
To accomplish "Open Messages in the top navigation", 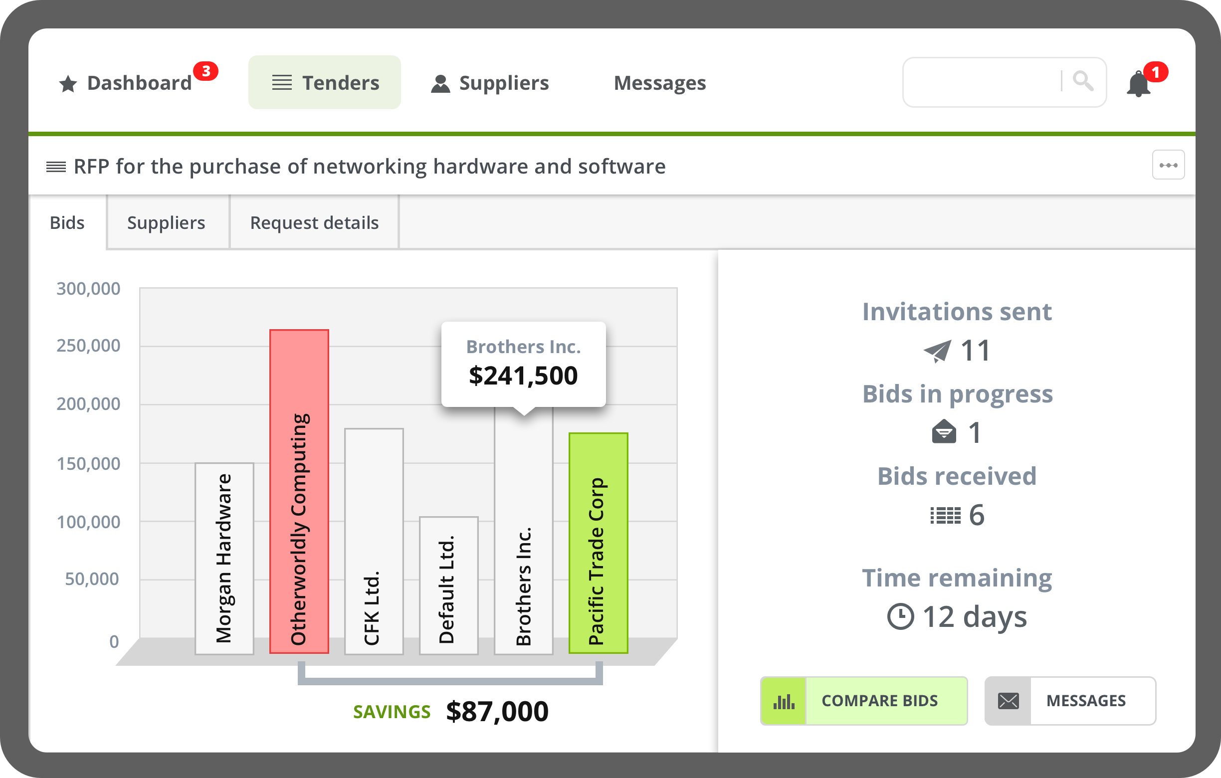I will [659, 83].
